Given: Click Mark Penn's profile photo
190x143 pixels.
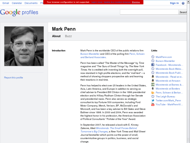Looking at the screenshot, I should 24,46.
